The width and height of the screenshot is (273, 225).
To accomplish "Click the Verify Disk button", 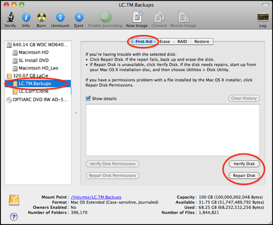I will point(244,164).
